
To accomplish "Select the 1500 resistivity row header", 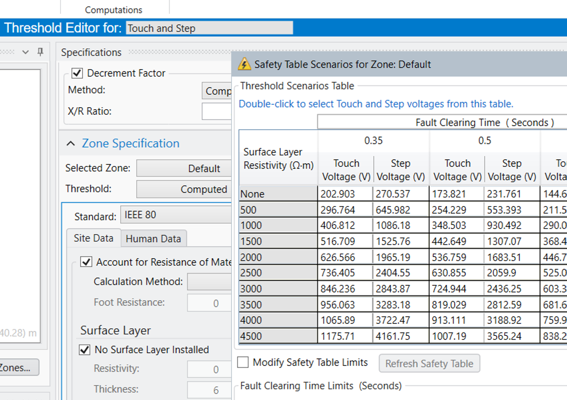I will point(278,241).
